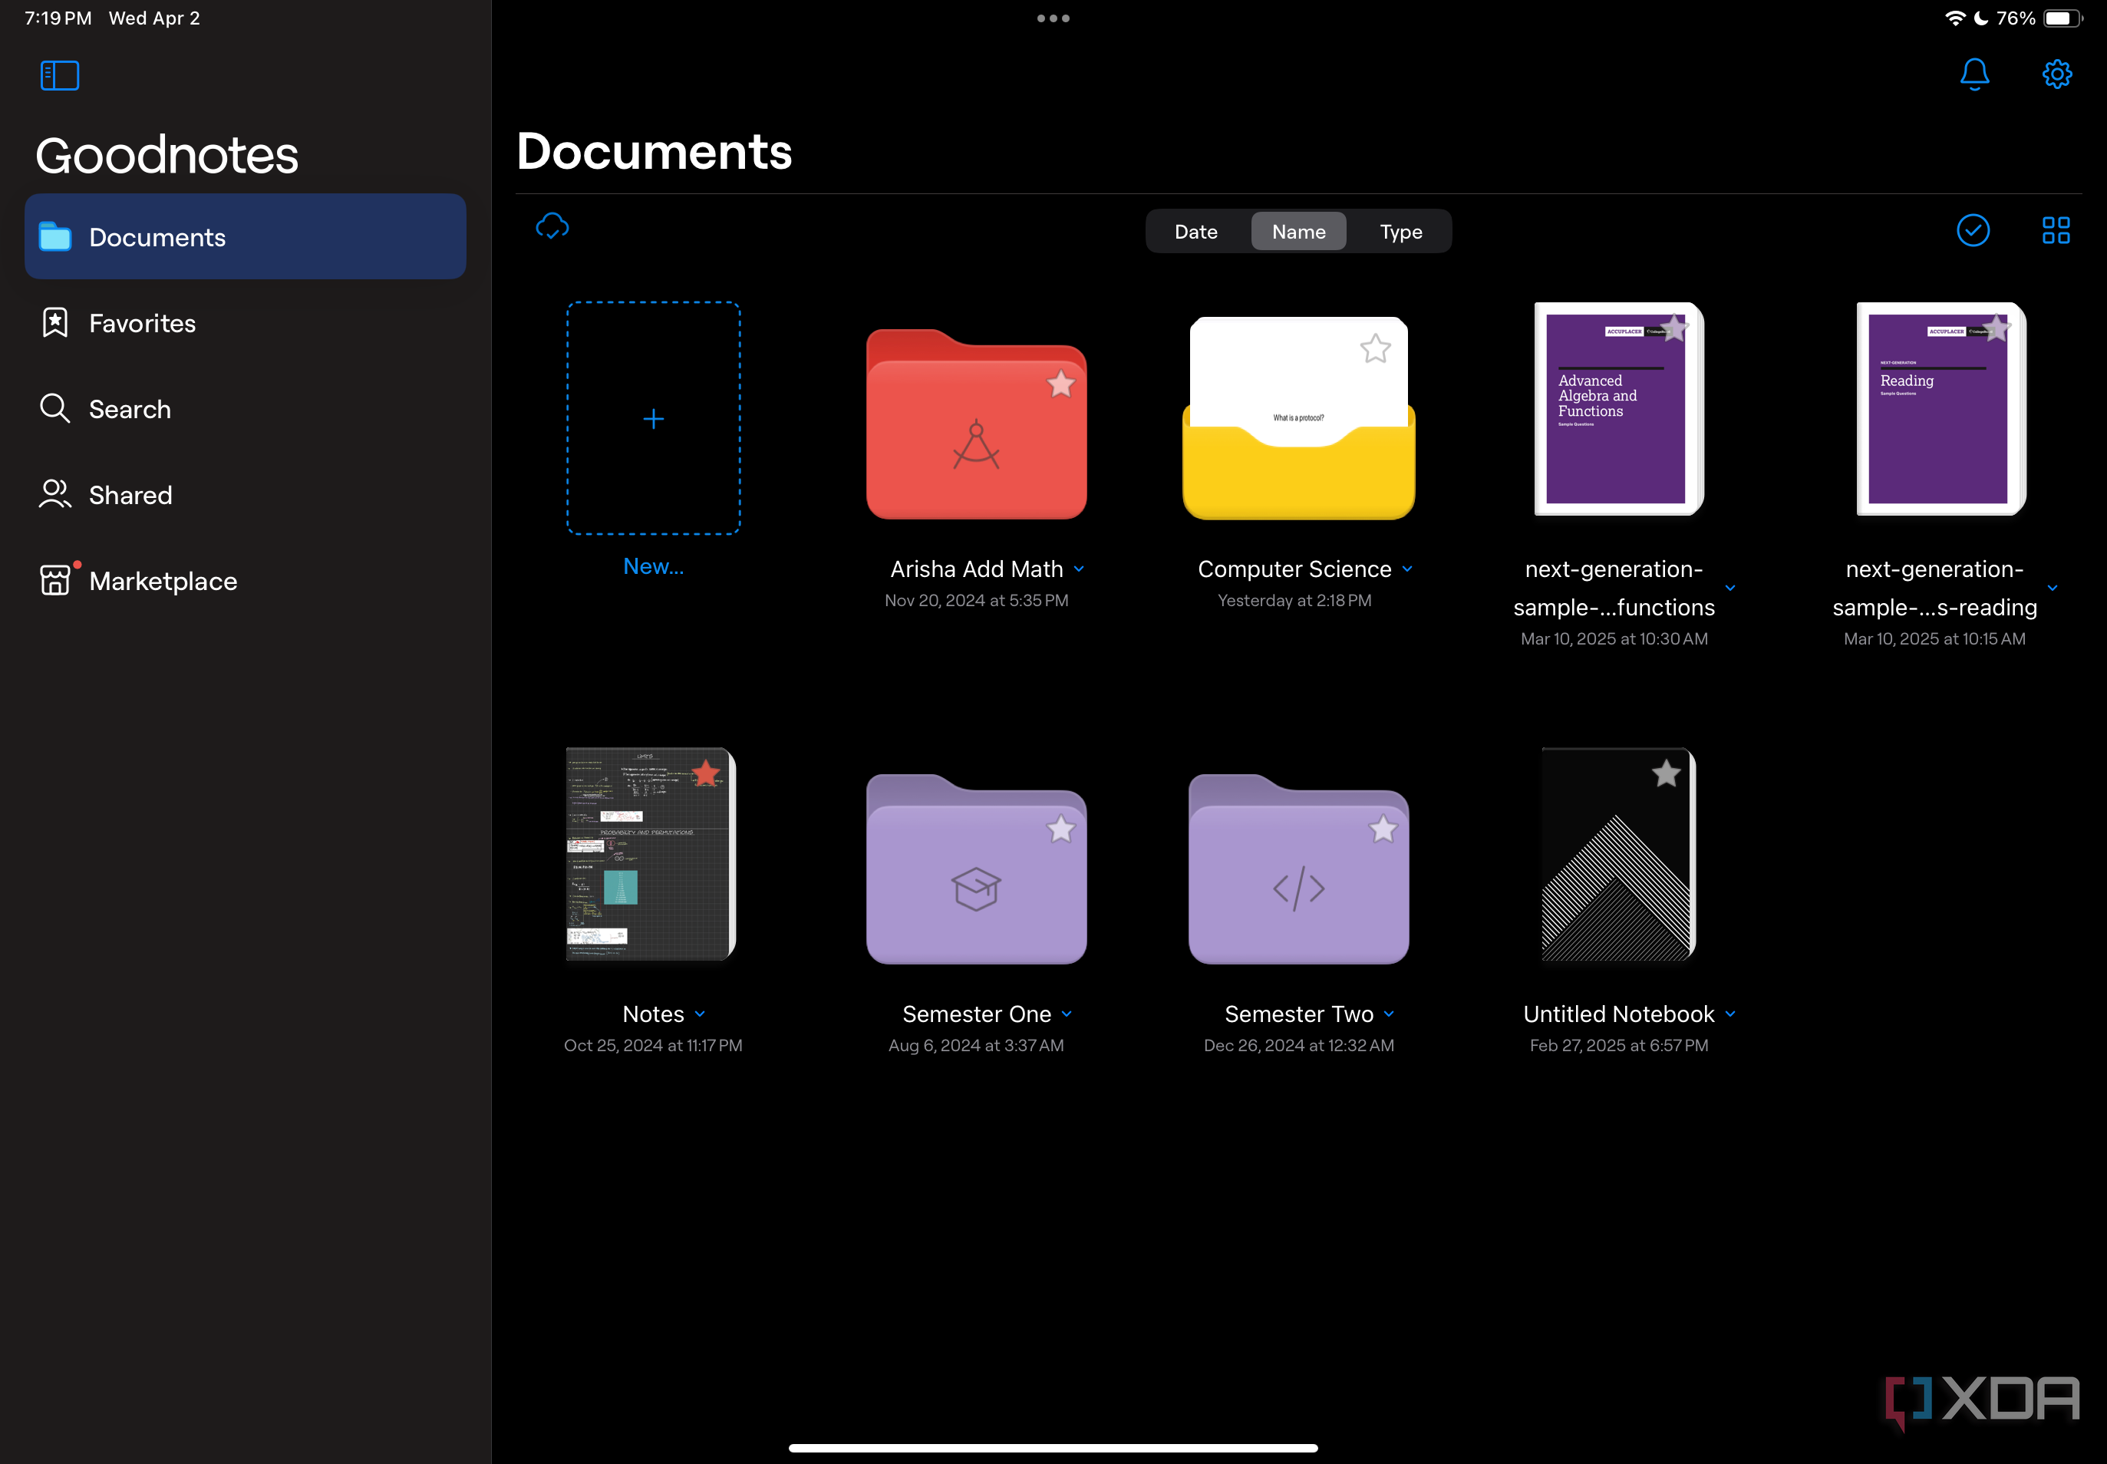Open the Untitled Notebook cover

[x=1619, y=854]
